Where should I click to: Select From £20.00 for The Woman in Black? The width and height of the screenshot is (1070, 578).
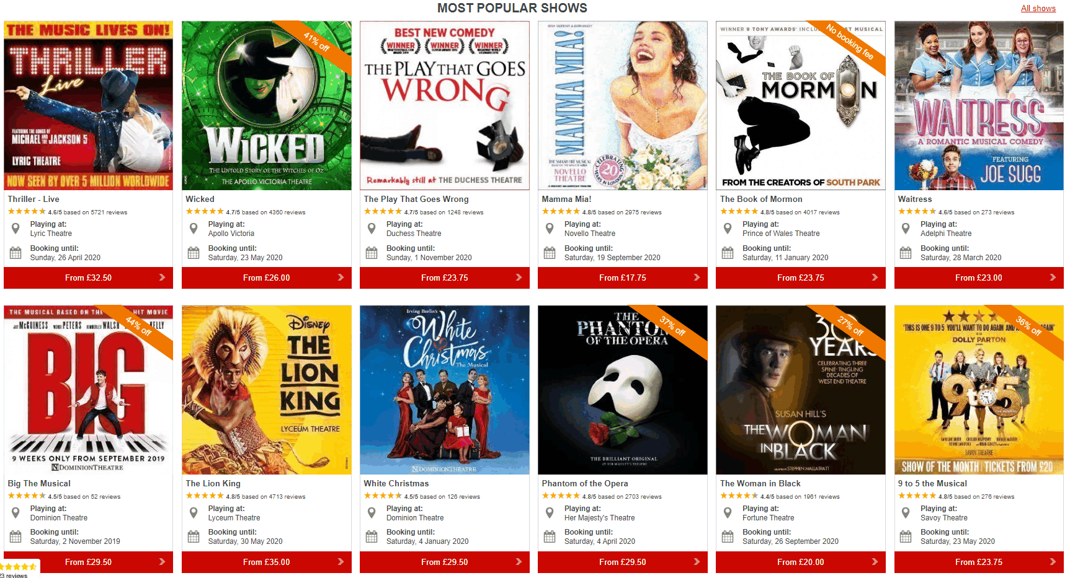pos(800,562)
